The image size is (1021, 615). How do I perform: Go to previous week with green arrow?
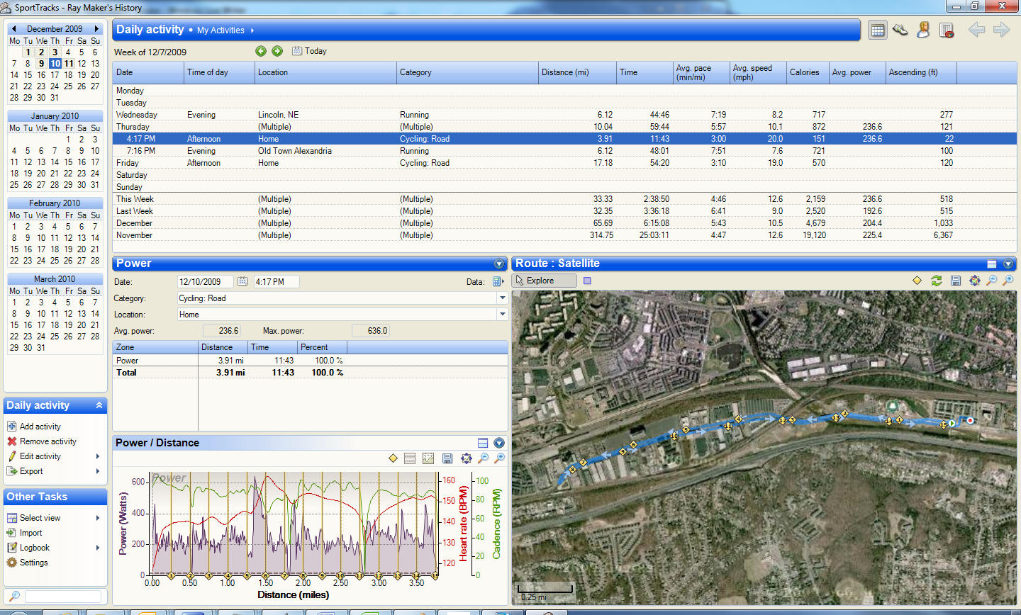point(261,51)
